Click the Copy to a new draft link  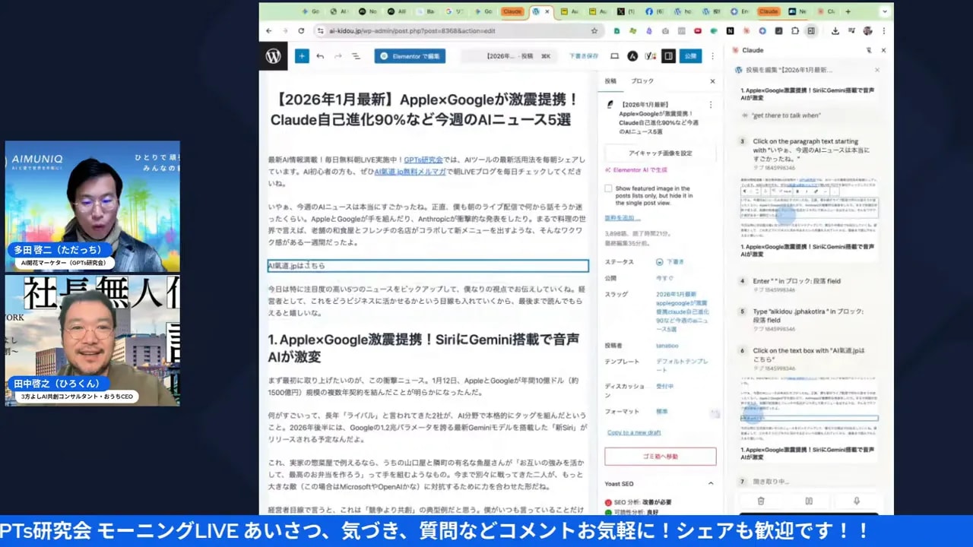coord(634,432)
